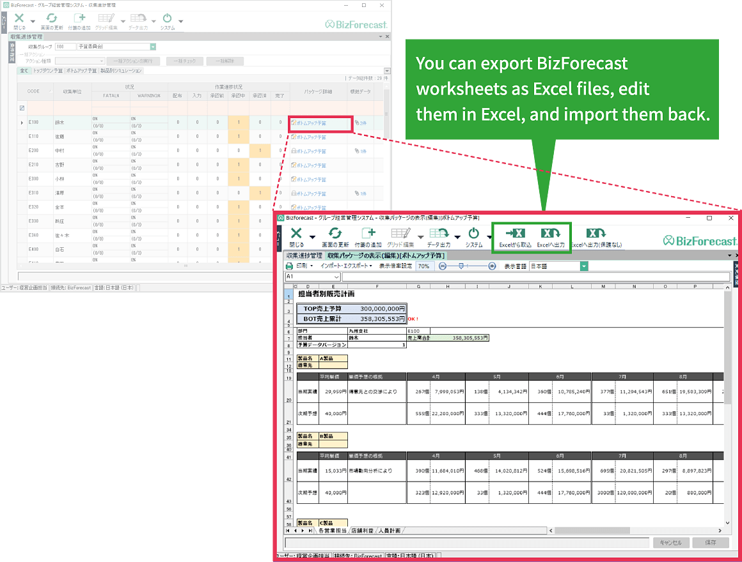Open the A1 cell name box dropdown
The height and width of the screenshot is (562, 742).
336,277
